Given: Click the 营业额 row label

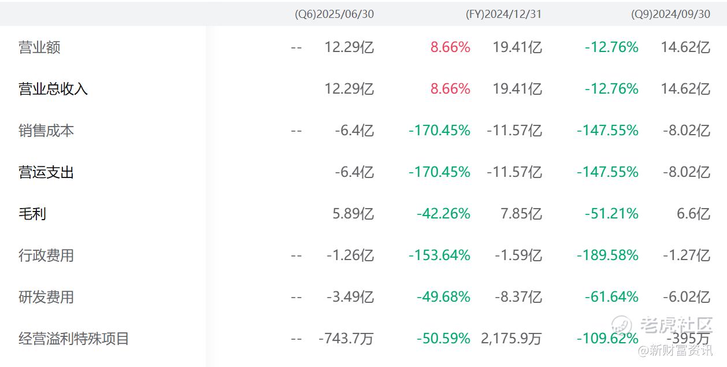Looking at the screenshot, I should pyautogui.click(x=39, y=47).
